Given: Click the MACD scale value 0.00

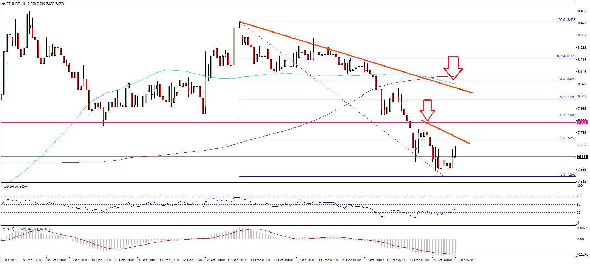Looking at the screenshot, I should coord(580,239).
